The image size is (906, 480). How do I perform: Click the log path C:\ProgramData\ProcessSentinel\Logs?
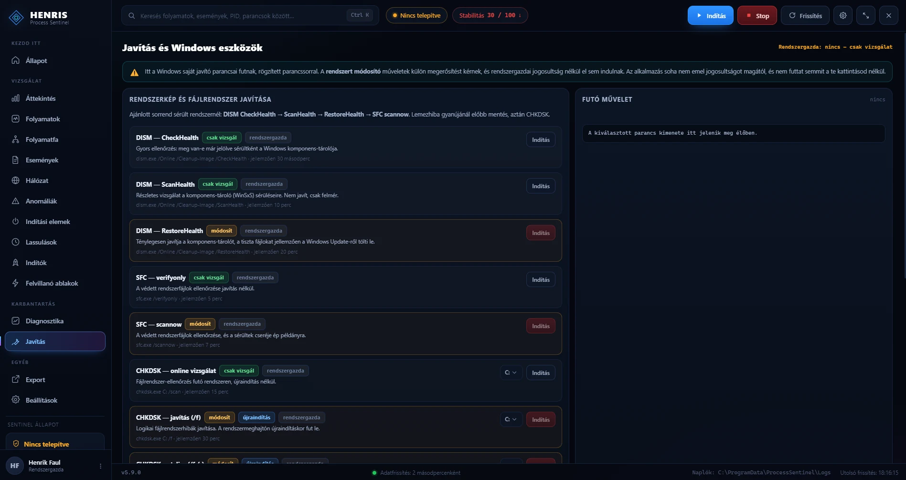tap(774, 472)
